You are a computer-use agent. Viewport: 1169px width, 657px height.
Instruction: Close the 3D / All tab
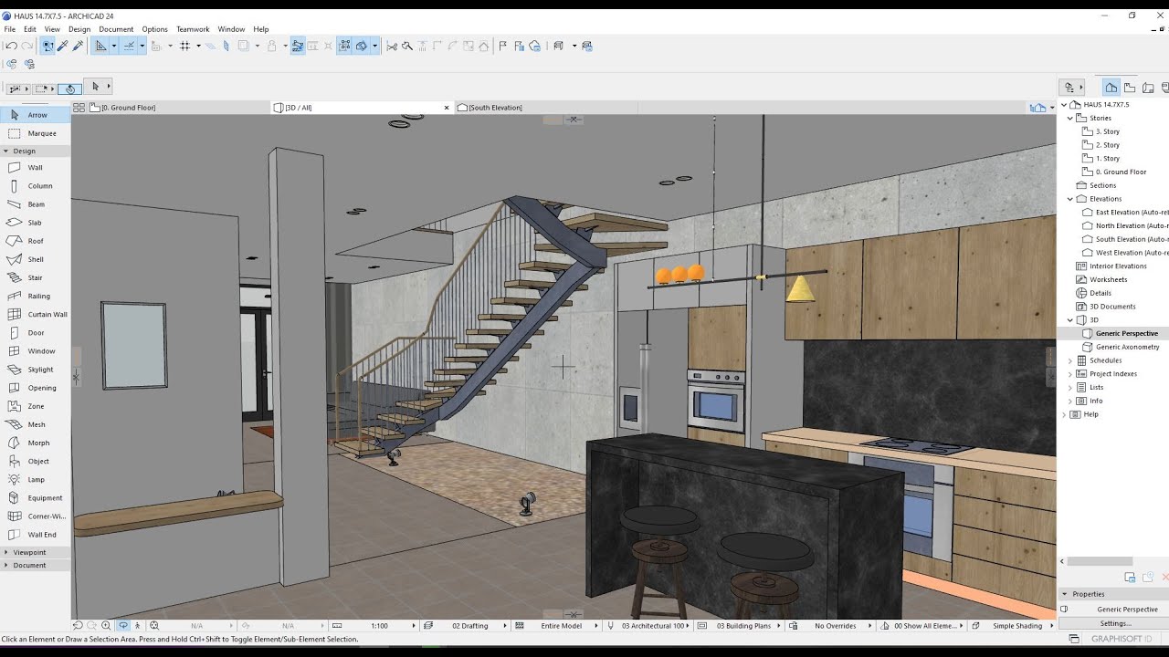tap(447, 108)
